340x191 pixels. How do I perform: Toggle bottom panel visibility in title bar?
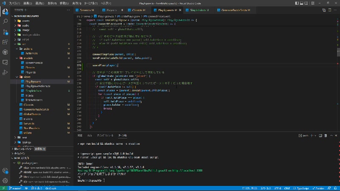302,3
